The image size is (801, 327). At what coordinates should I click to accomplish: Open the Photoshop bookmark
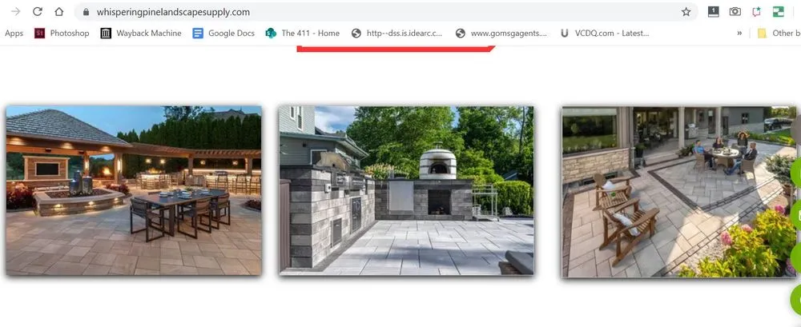click(x=62, y=34)
